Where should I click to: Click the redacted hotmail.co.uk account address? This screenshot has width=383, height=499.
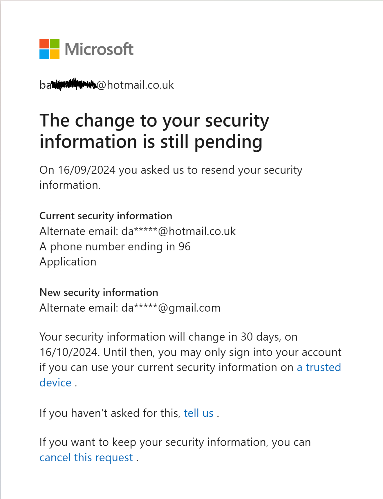(x=107, y=85)
